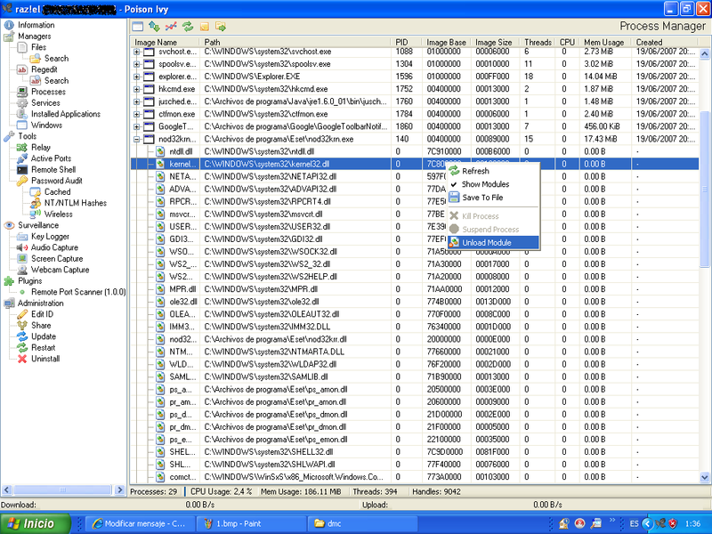This screenshot has height=534, width=712.
Task: Select Suspend Process in context menu
Action: 493,230
